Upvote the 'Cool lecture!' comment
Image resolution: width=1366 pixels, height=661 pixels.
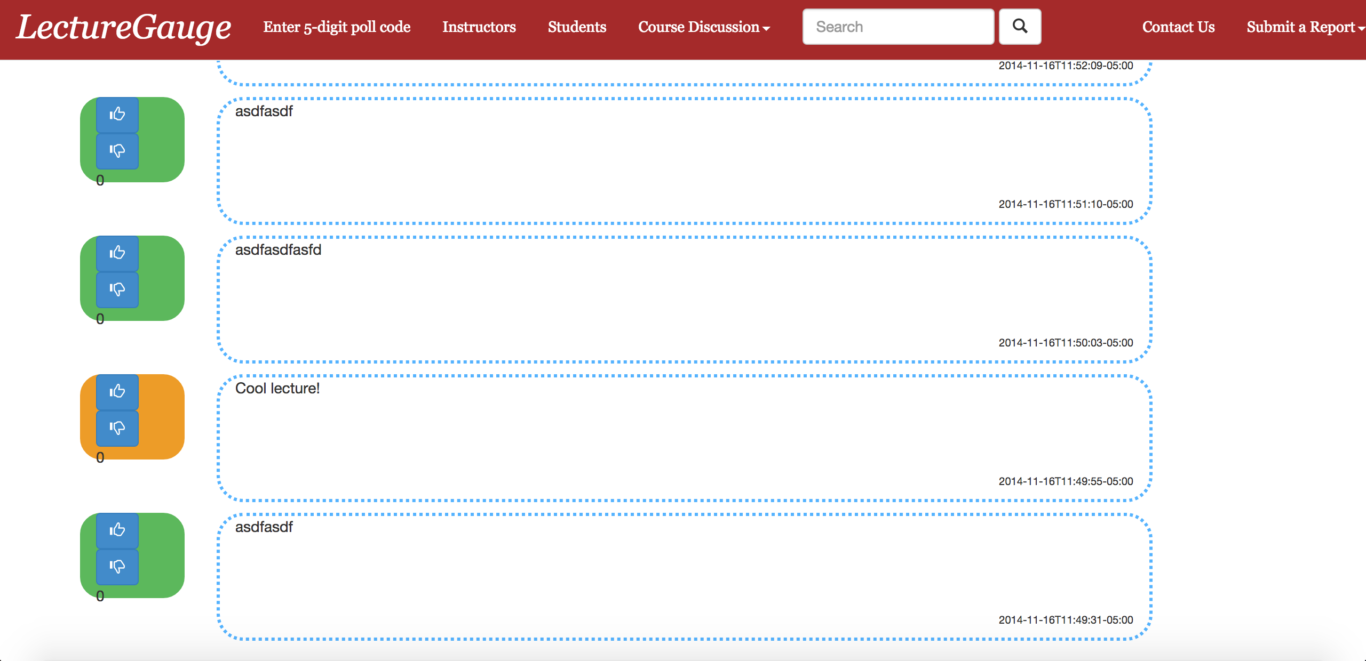point(117,392)
